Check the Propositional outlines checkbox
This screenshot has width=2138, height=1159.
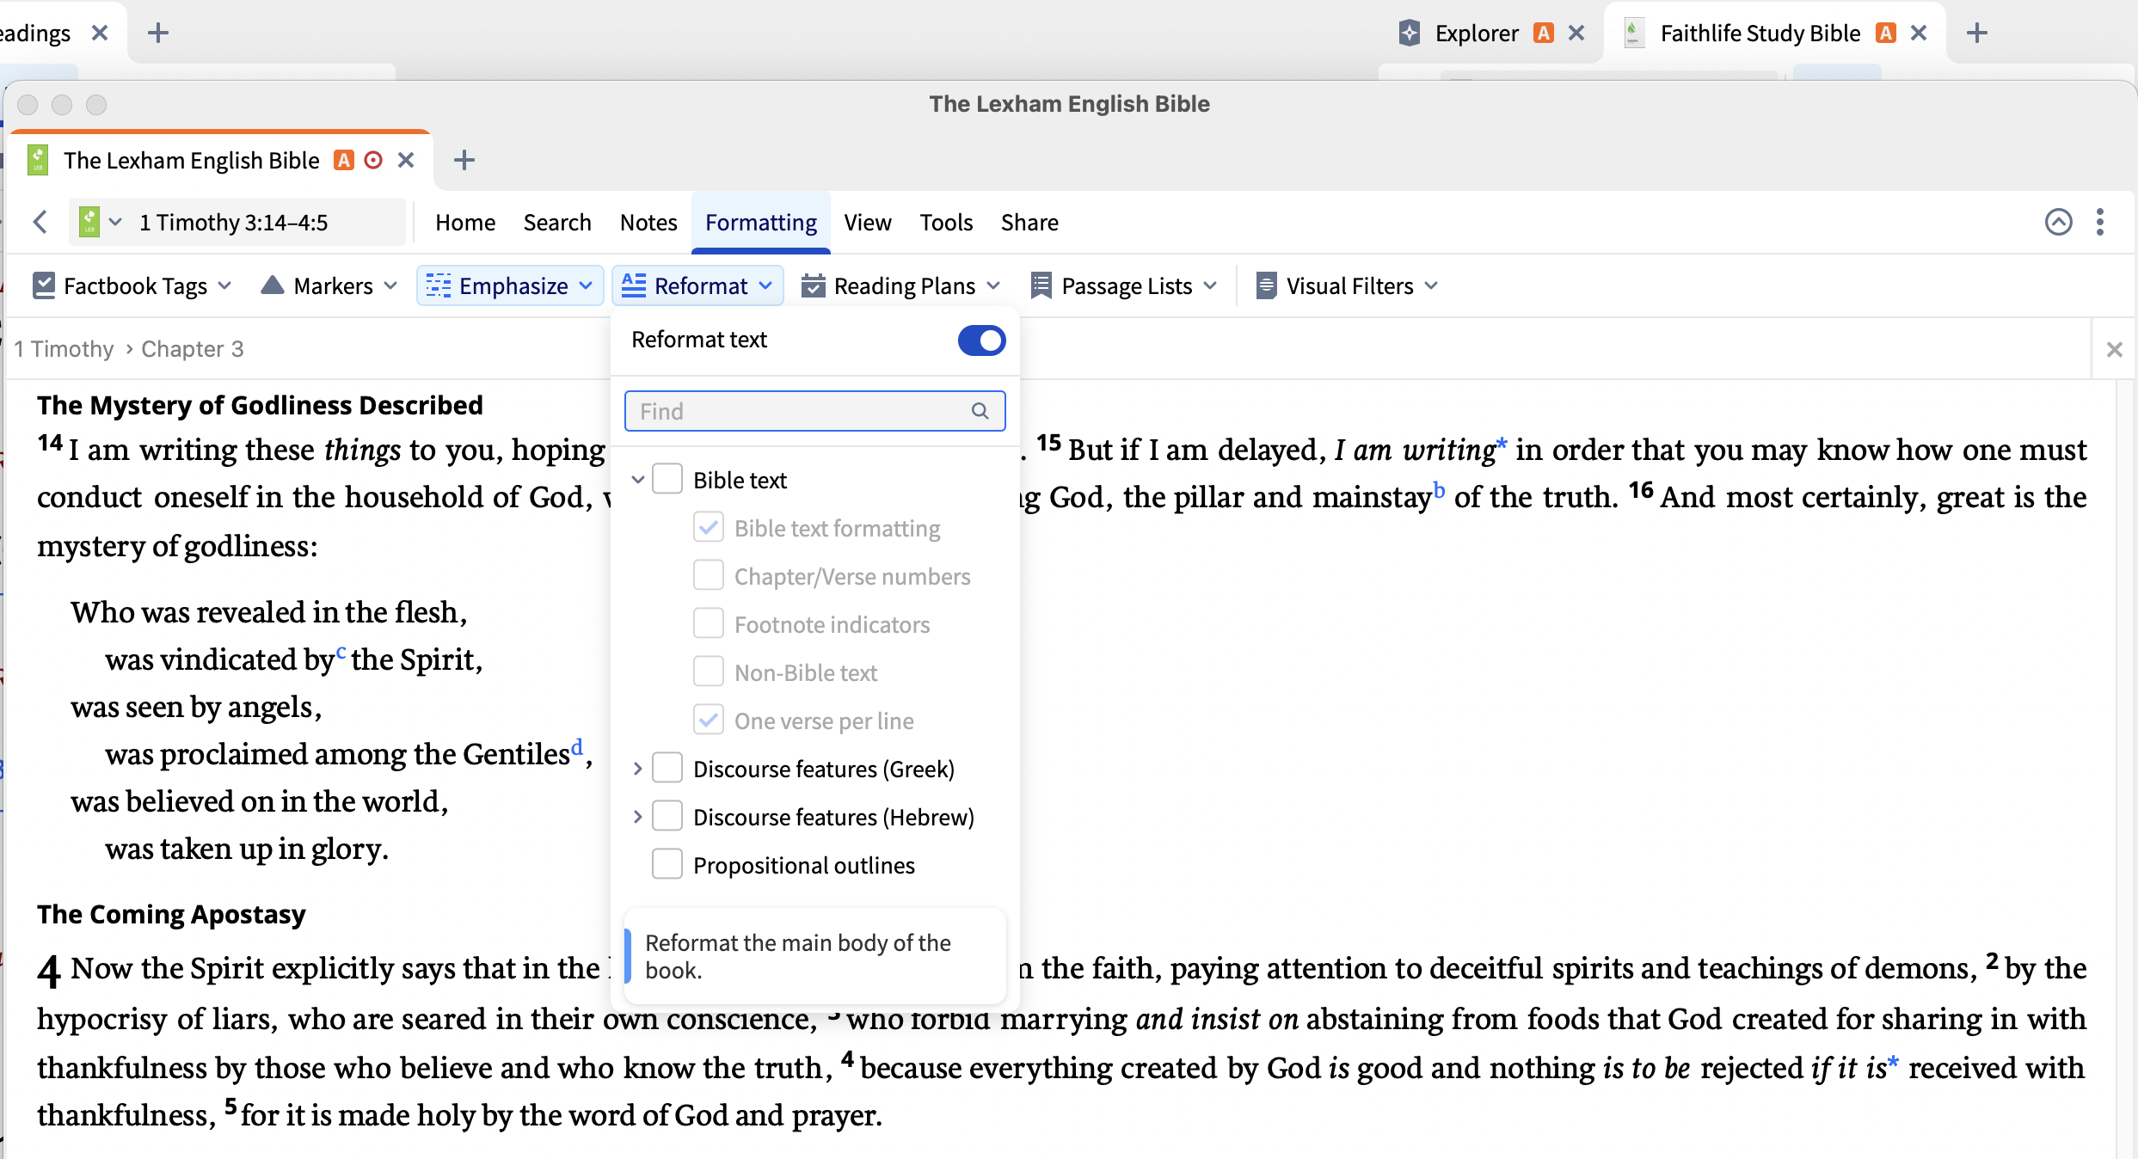(667, 864)
